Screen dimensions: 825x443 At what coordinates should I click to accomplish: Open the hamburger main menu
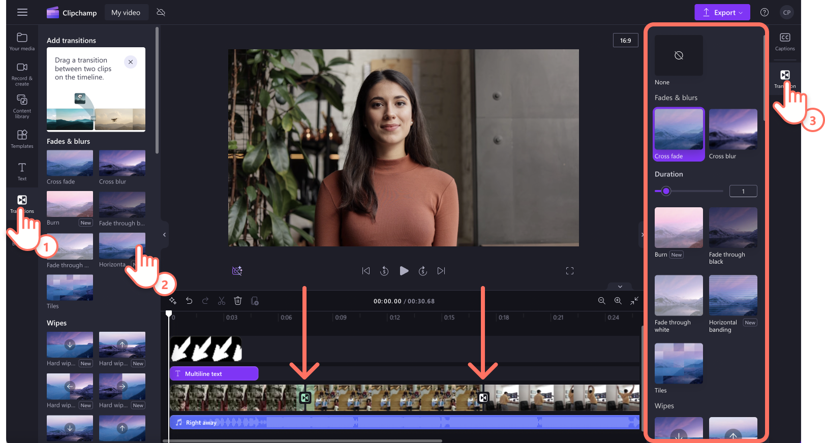(x=22, y=12)
